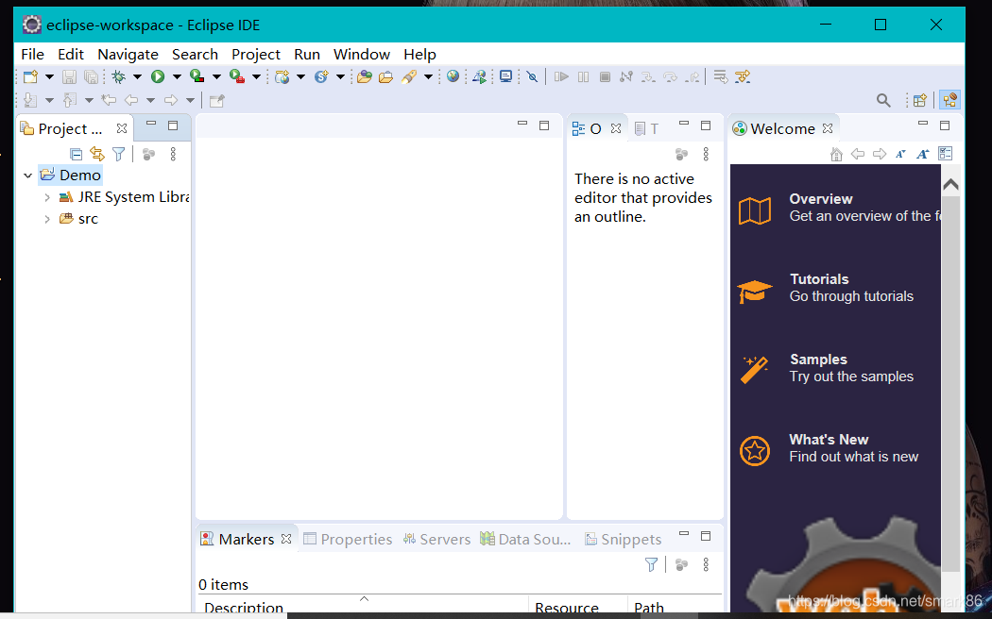Click the Save All toolbar icon

point(91,77)
